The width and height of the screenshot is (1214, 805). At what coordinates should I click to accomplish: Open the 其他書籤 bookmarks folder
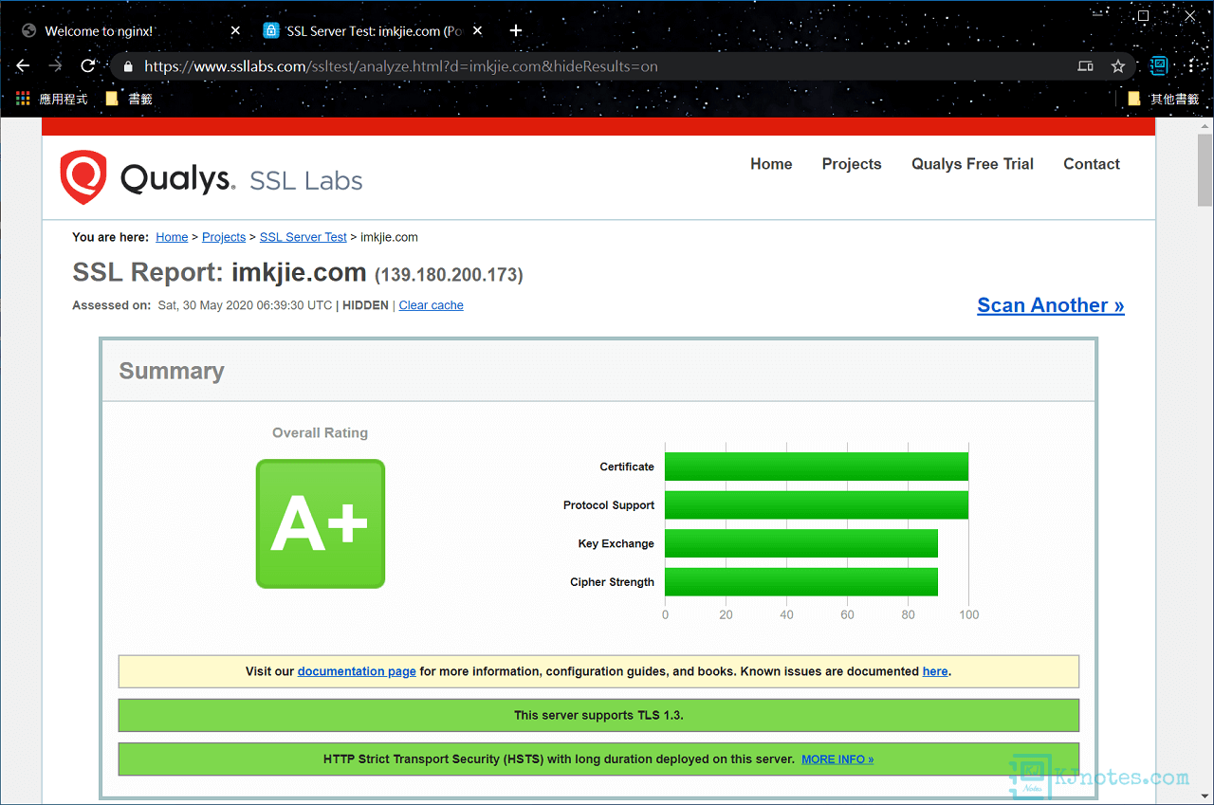(x=1163, y=99)
